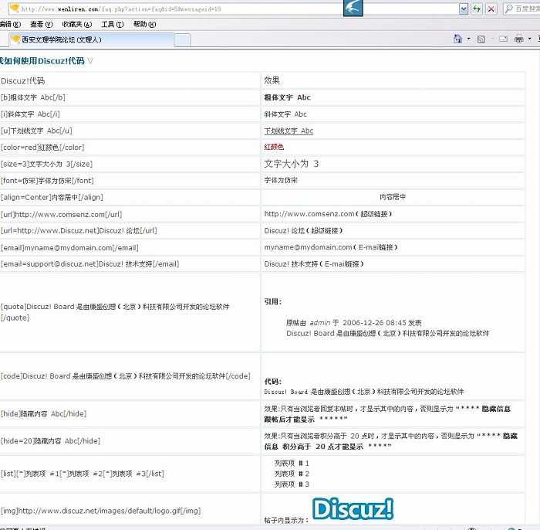Viewport: 540px width, 530px height.
Task: Click the [align=Center]内容居中[/align] code cell
Action: tap(130, 197)
